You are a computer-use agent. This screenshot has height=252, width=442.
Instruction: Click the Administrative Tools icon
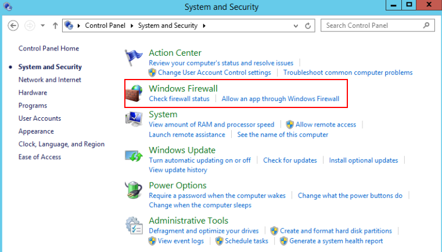tap(134, 226)
